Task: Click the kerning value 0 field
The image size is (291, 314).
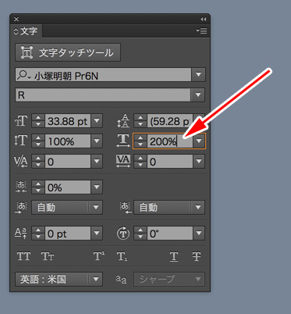Action: pyautogui.click(x=68, y=161)
